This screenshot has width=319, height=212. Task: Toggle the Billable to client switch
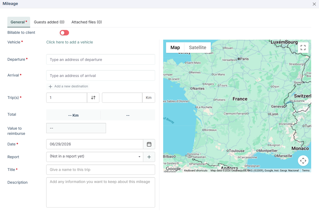[64, 33]
